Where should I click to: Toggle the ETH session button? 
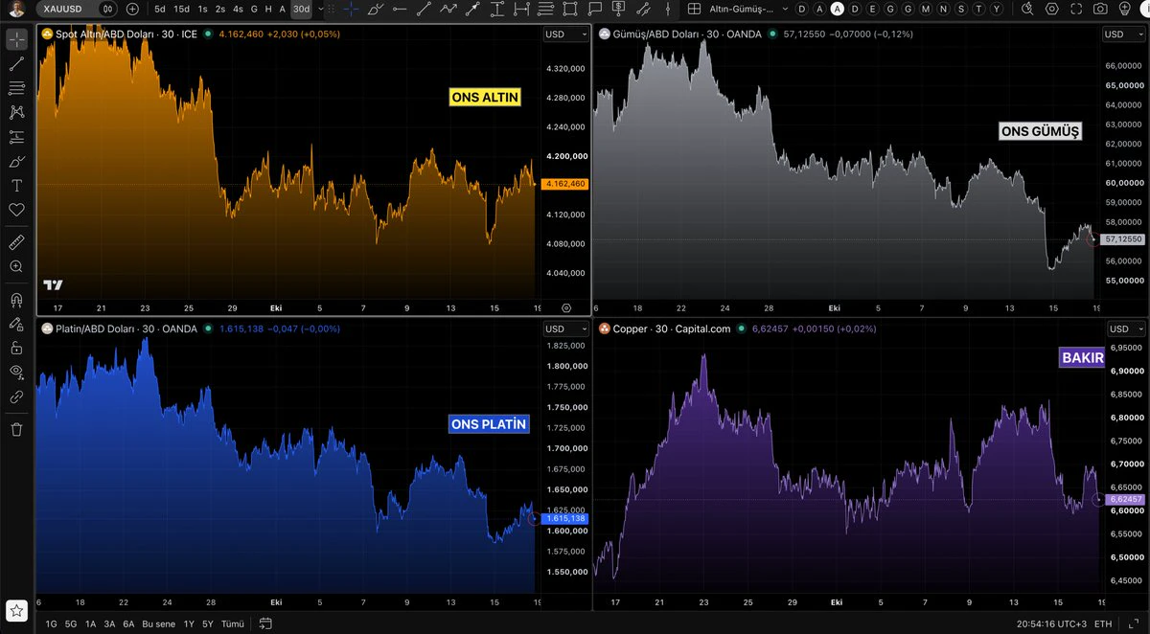pyautogui.click(x=1103, y=623)
